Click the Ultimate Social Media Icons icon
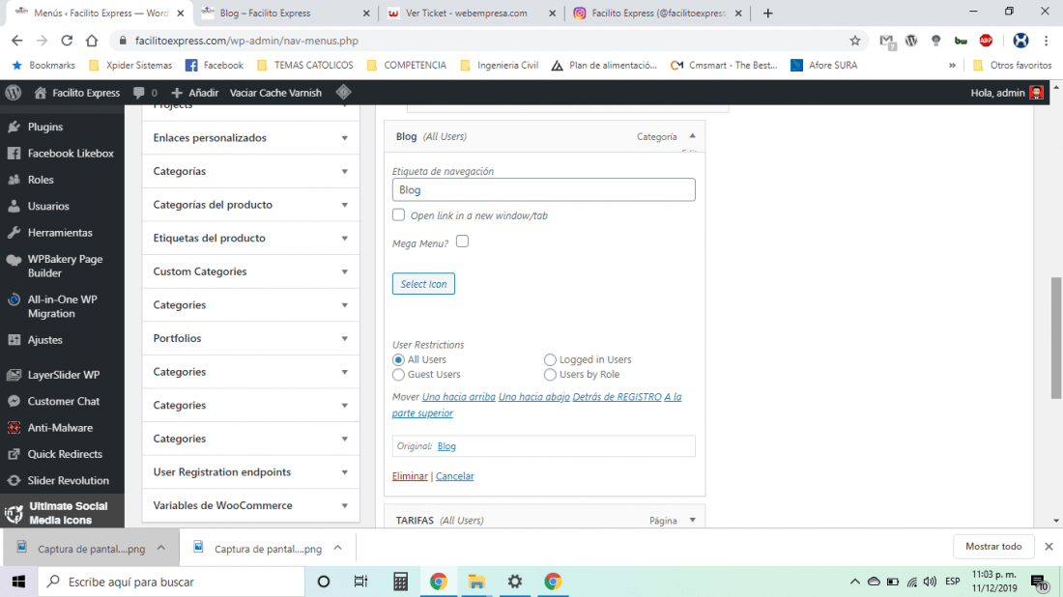This screenshot has height=597, width=1063. (x=14, y=514)
